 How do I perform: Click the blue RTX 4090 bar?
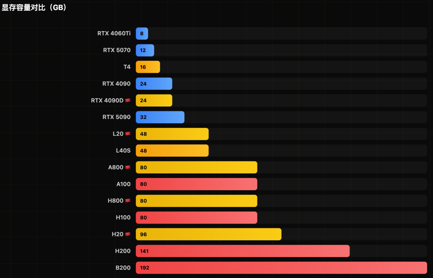tap(154, 84)
